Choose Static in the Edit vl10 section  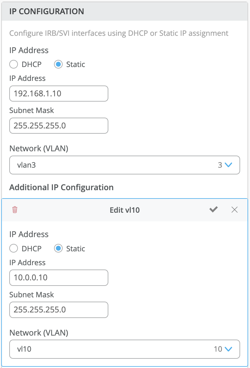(58, 249)
